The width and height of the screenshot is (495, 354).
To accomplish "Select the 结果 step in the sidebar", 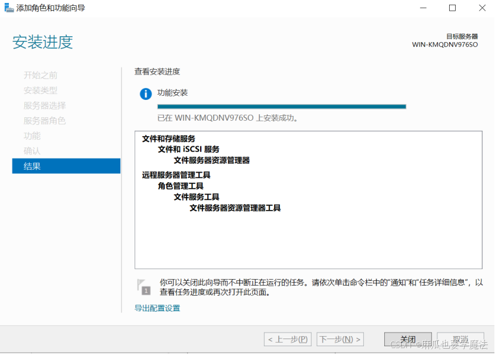I will click(x=66, y=166).
